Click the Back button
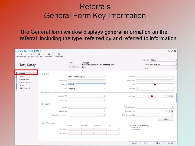Screen dimensions: 195x146 (146, 143)
